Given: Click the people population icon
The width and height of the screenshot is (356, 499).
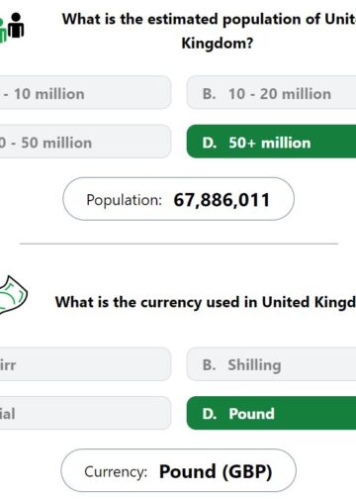Looking at the screenshot, I should point(12,28).
